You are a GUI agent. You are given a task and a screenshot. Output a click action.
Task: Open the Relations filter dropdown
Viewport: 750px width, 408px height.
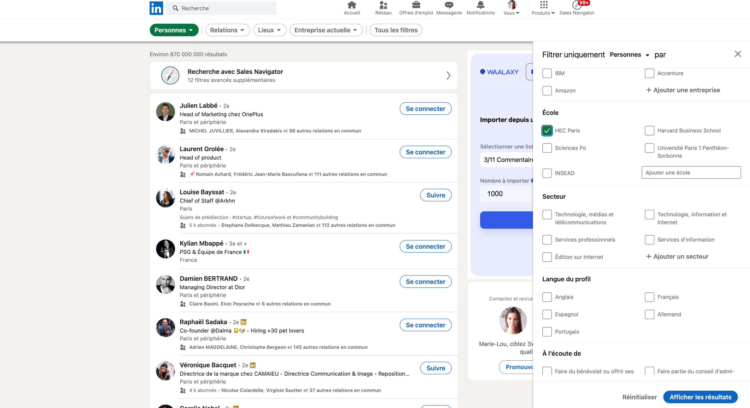(227, 30)
